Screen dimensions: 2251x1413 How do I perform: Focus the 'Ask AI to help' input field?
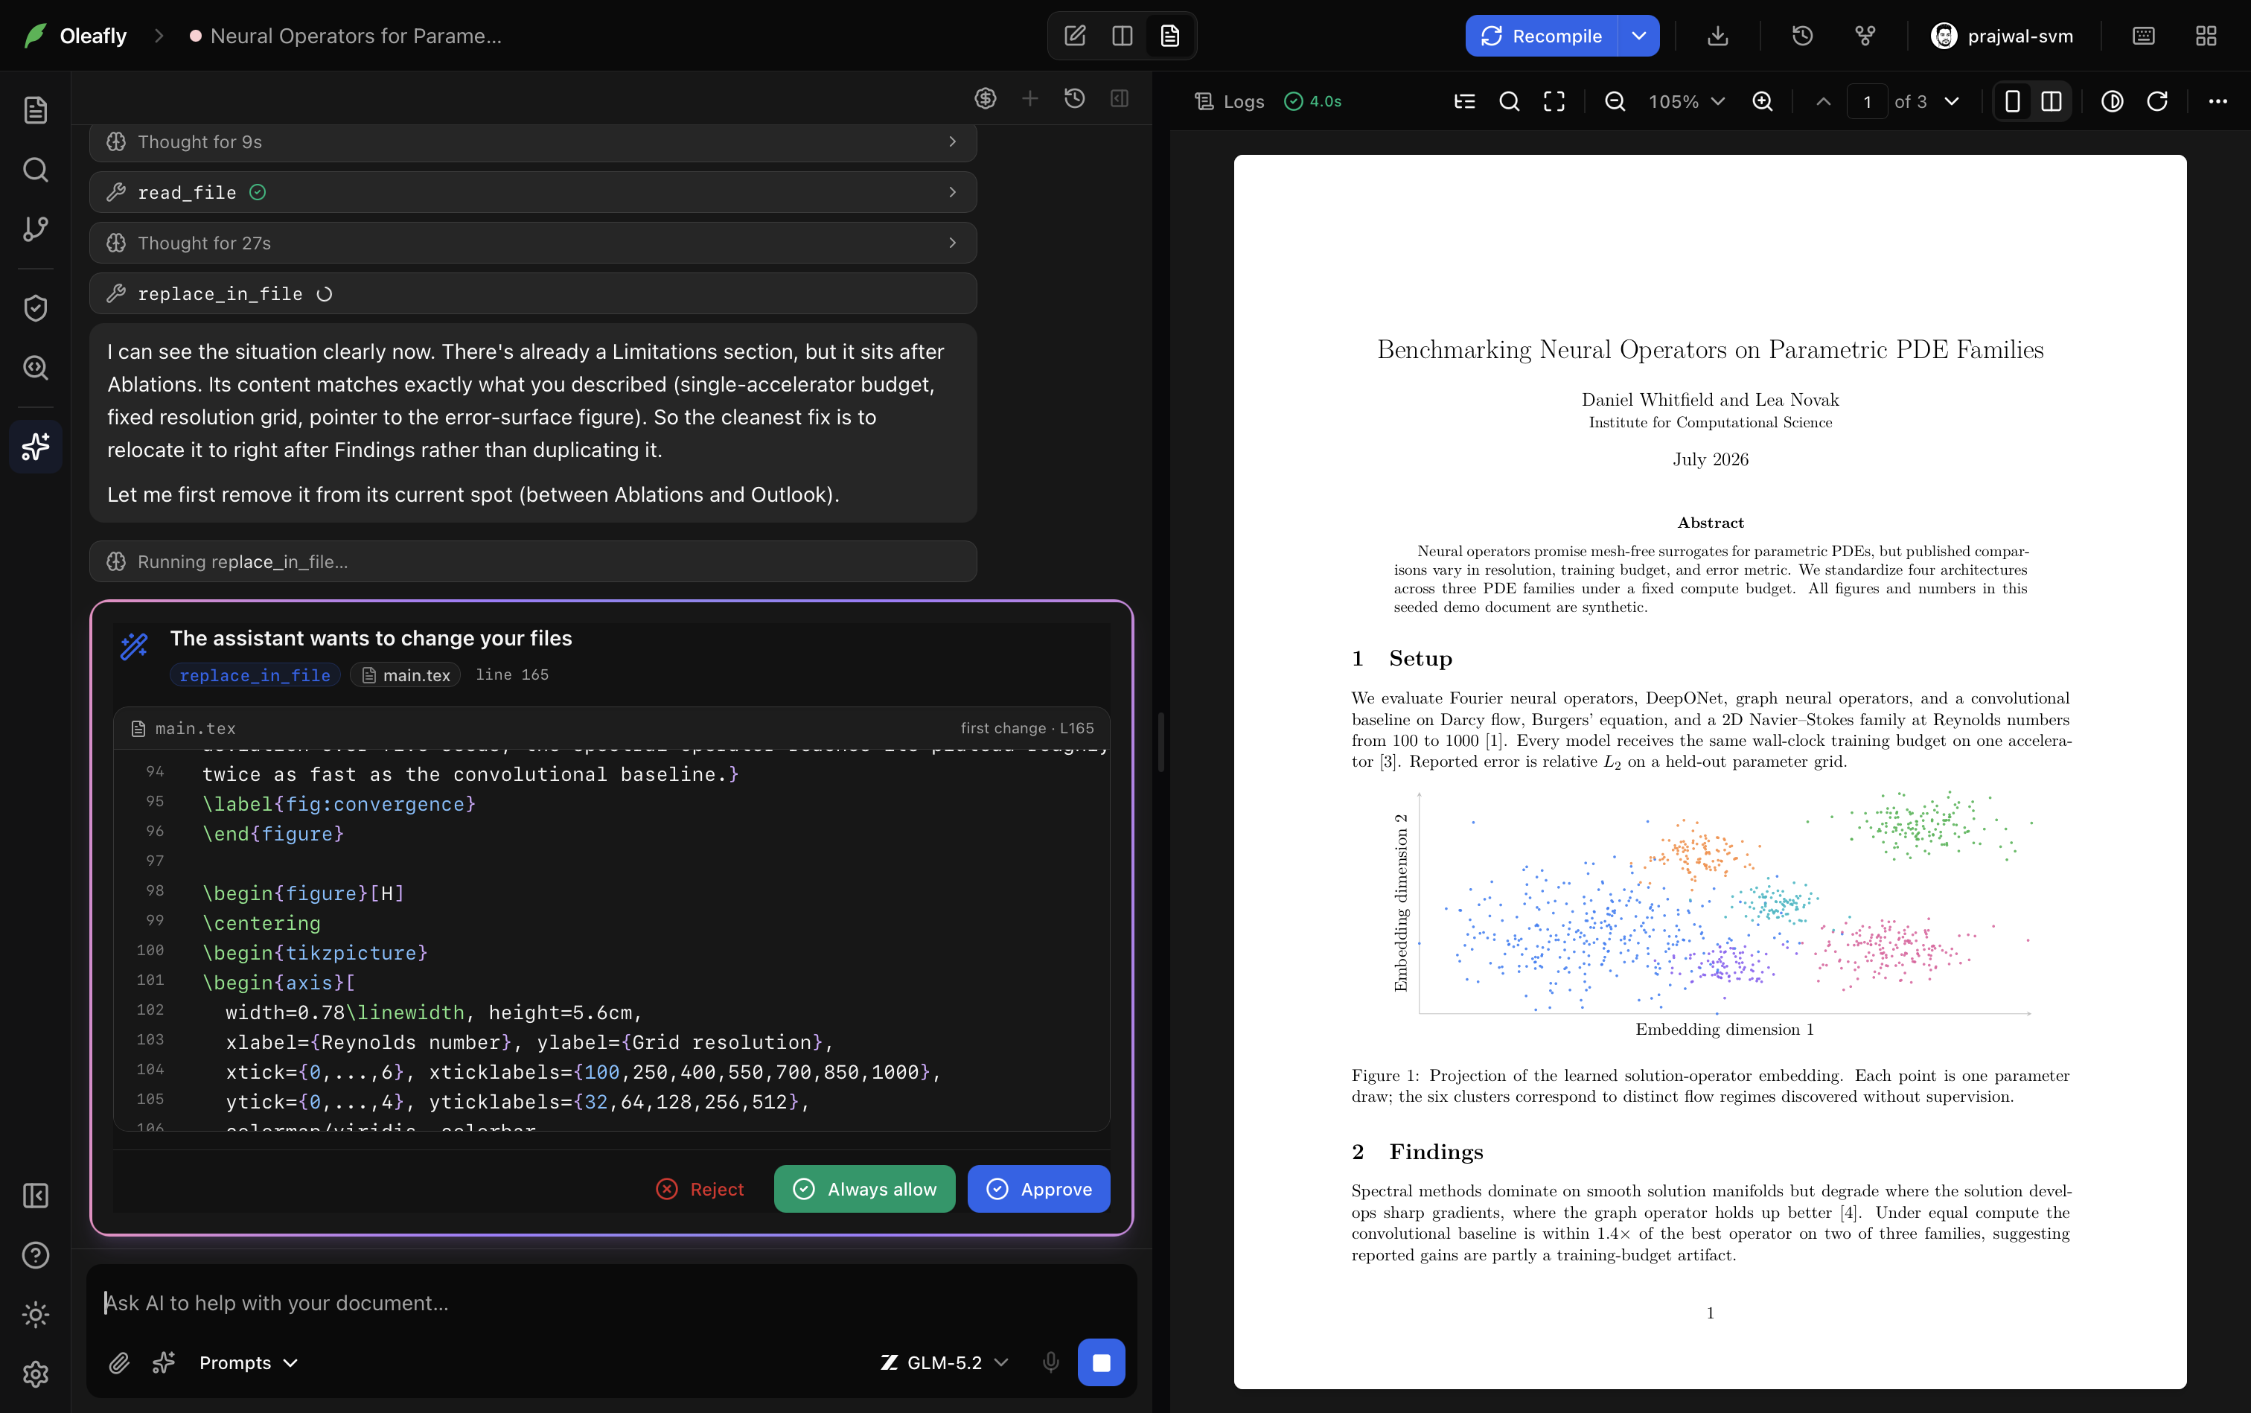[x=611, y=1303]
